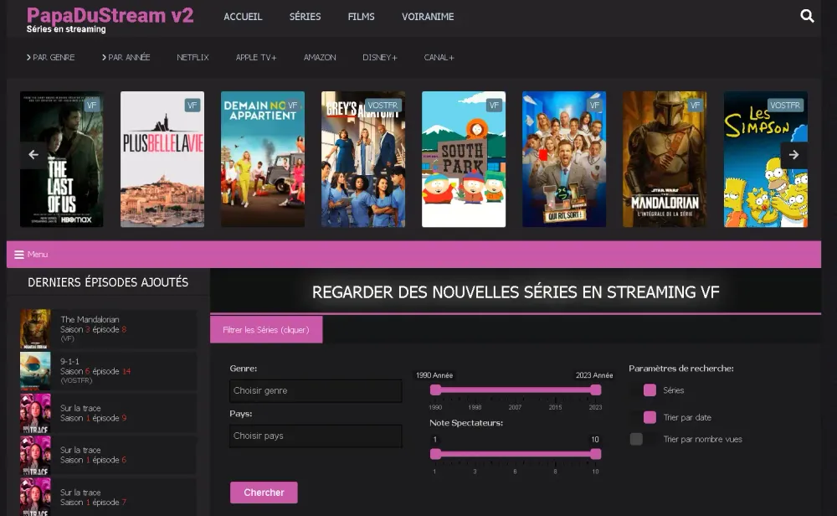
Task: Open The Last of Us poster
Action: (x=62, y=159)
